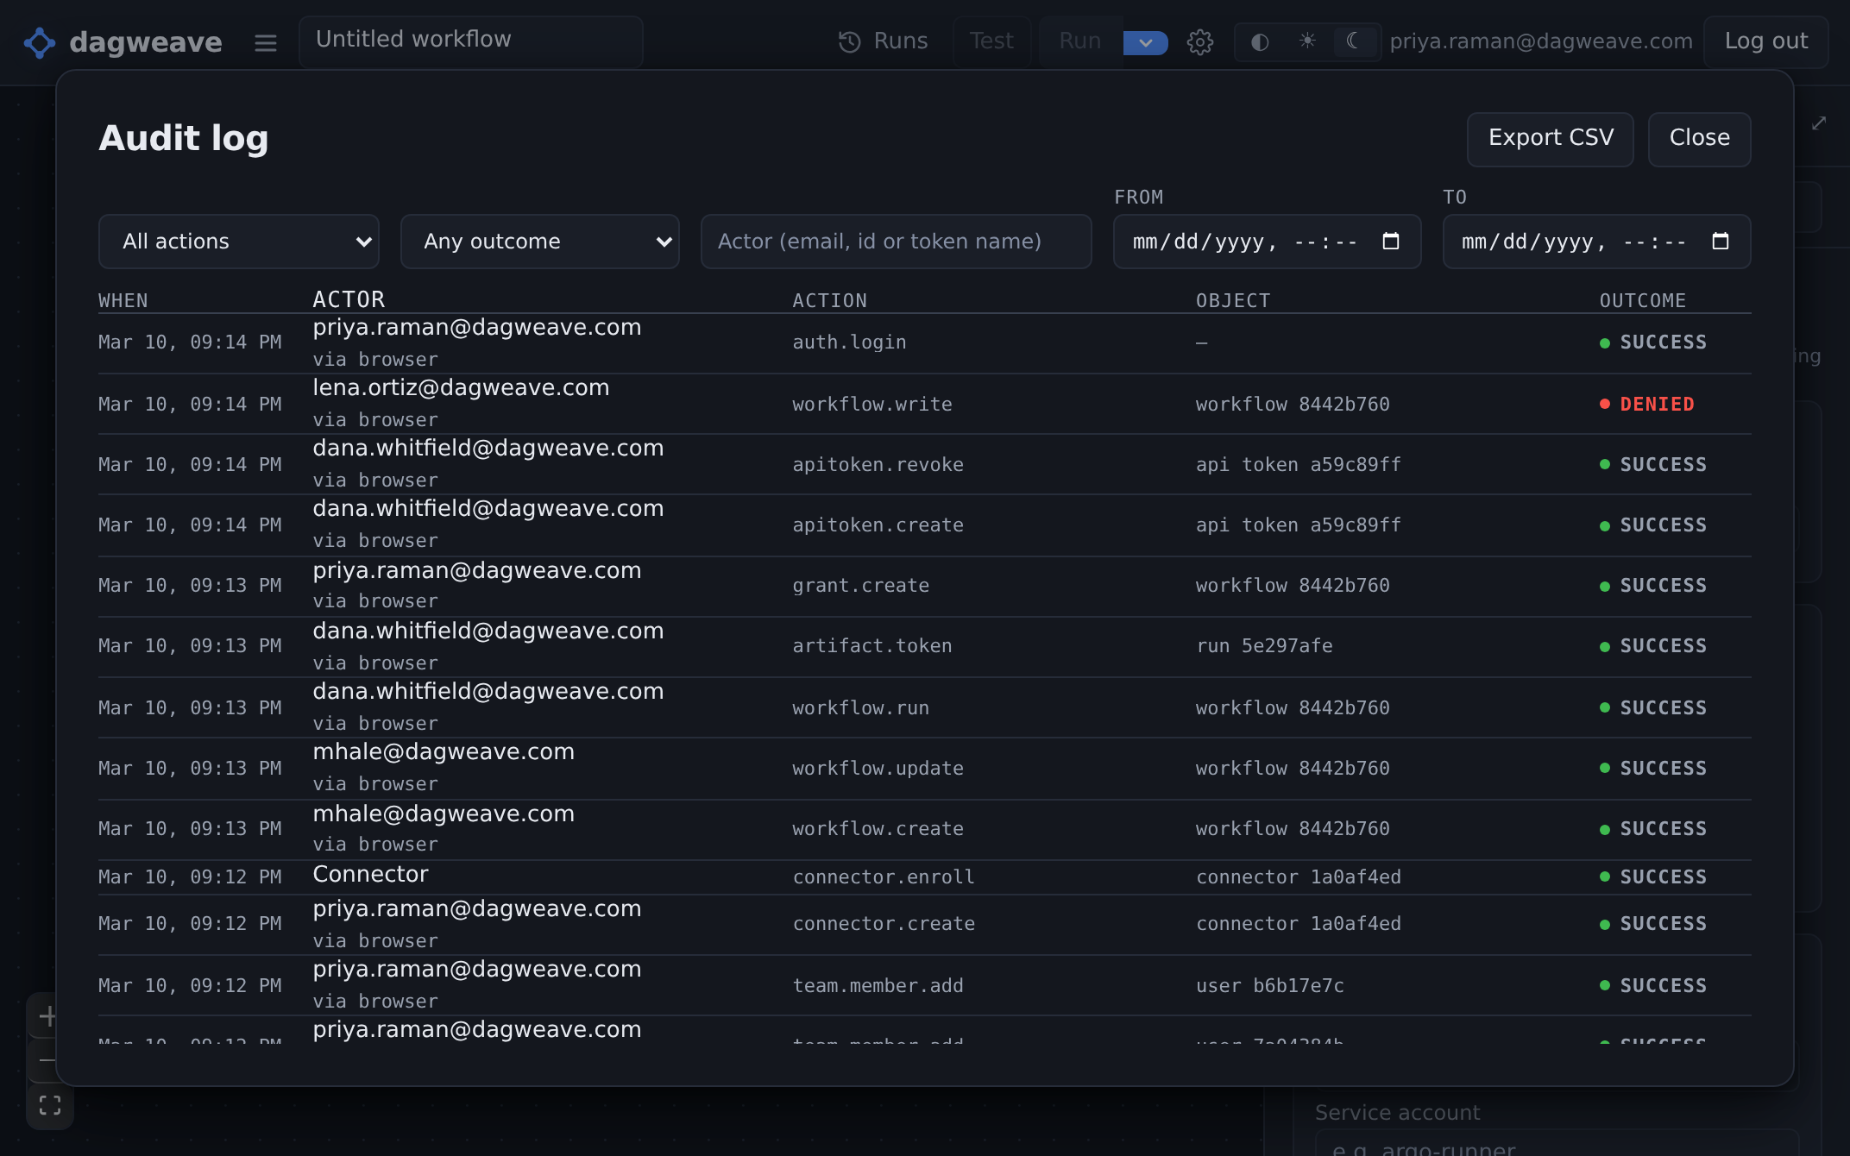Switch to dark theme moon icon
The width and height of the screenshot is (1850, 1156).
point(1354,41)
